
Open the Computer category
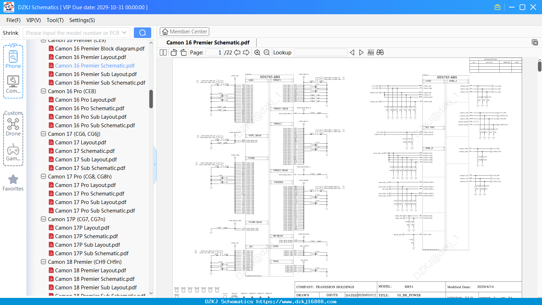click(x=13, y=84)
